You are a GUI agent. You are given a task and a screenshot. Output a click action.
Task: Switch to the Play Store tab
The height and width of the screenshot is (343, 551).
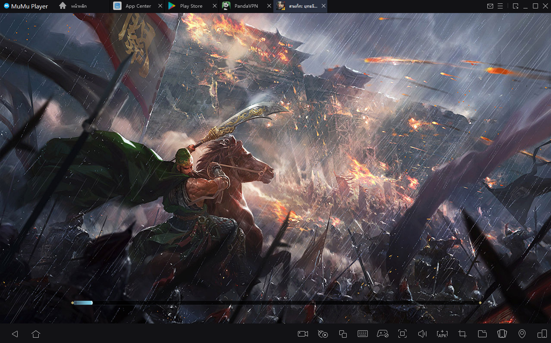point(191,6)
